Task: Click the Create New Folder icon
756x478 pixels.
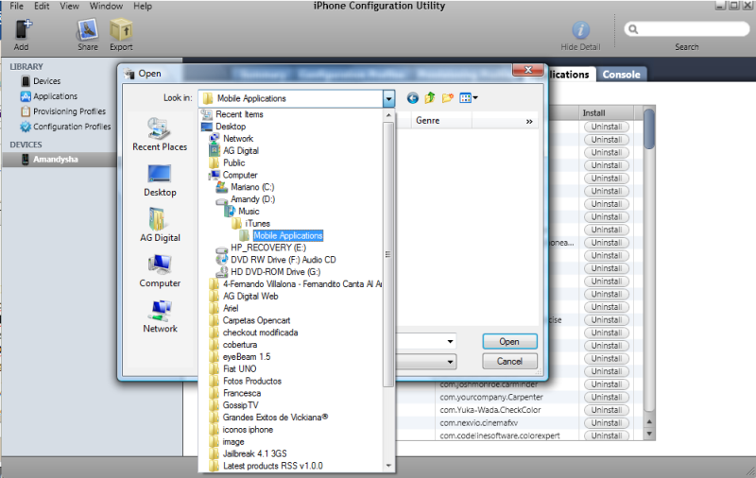Action: point(447,98)
